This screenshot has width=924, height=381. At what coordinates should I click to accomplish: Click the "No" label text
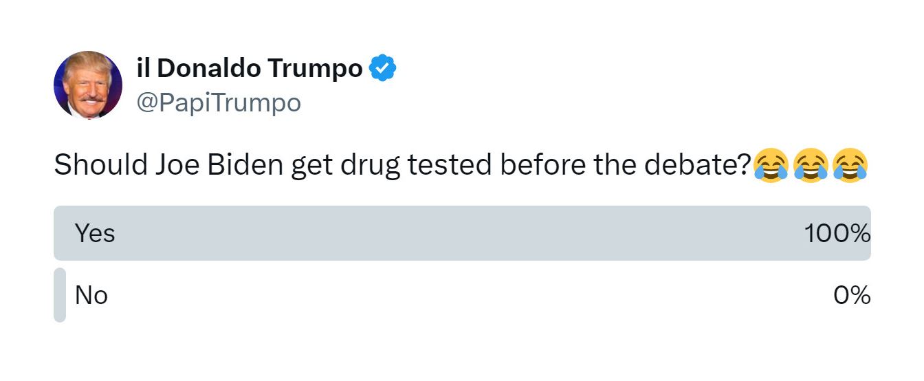click(91, 295)
